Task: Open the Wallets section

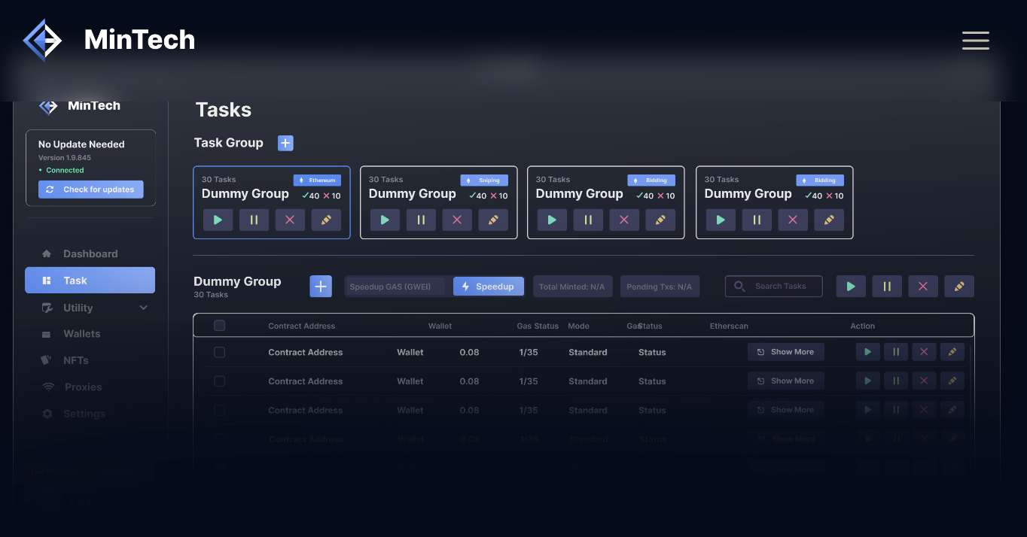Action: [x=82, y=334]
